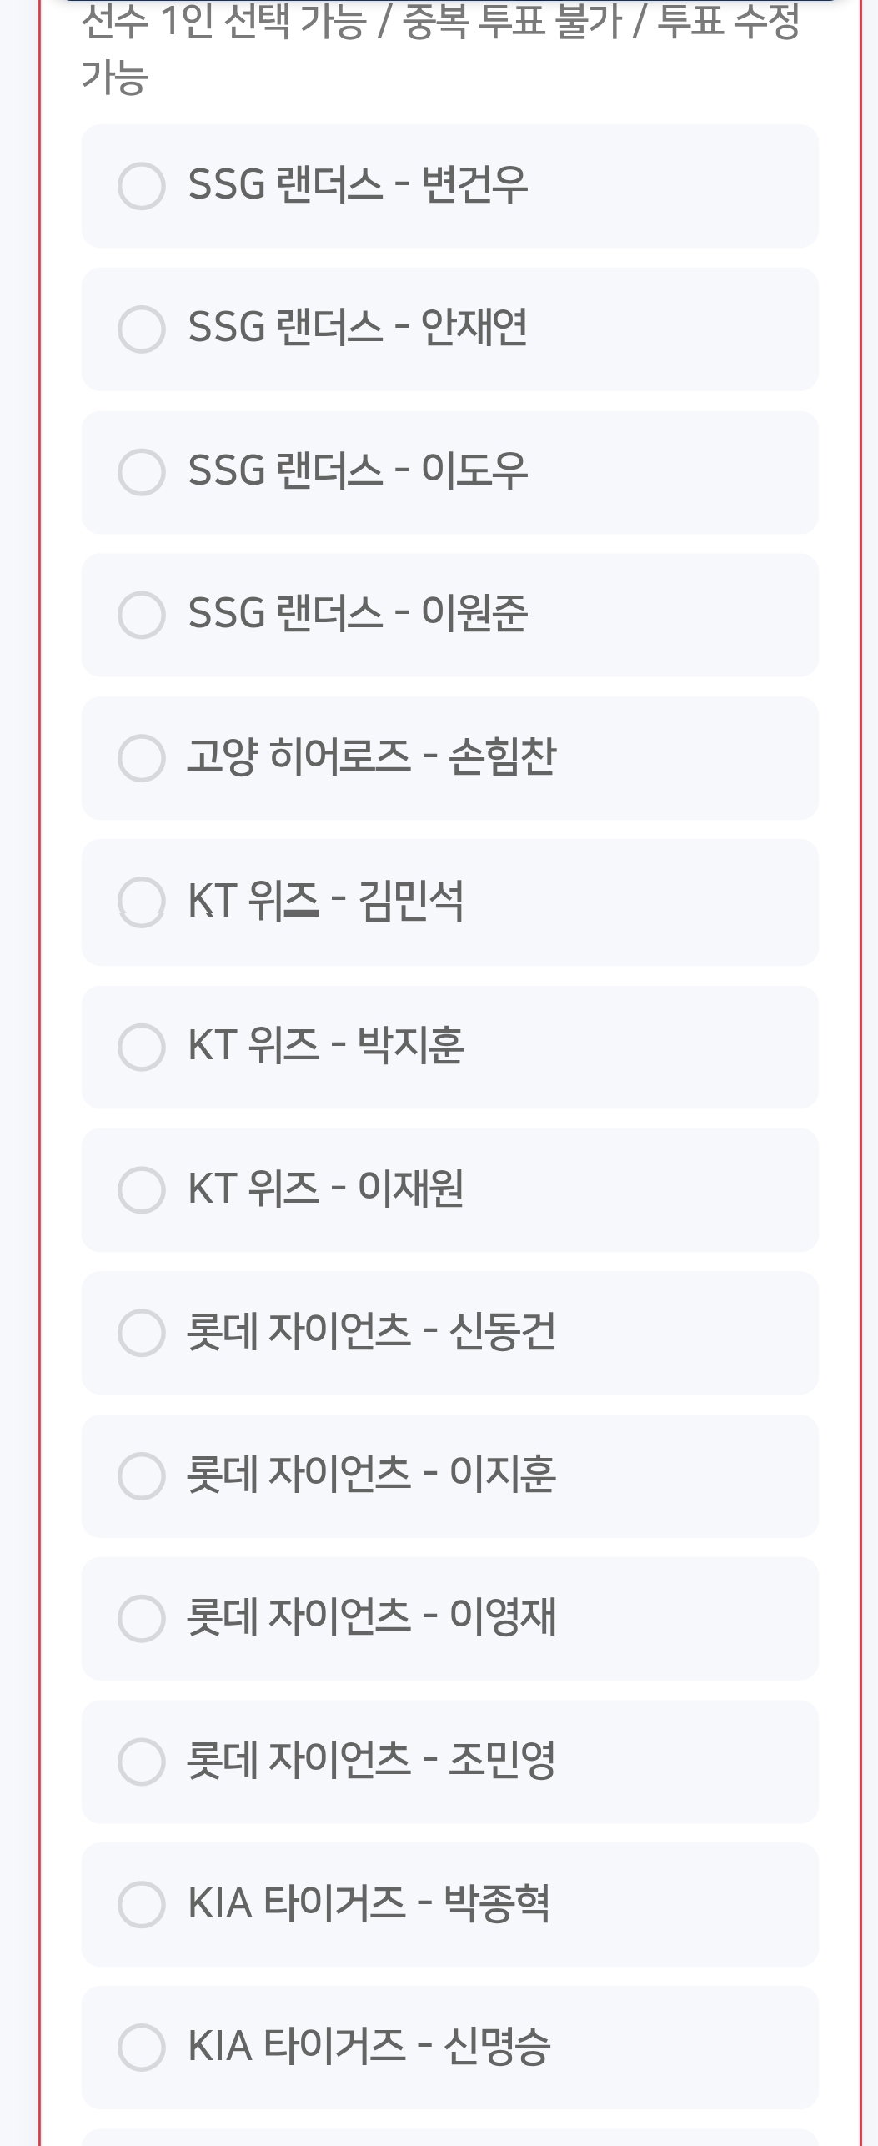
Task: Tap the 김민석 option card
Action: pos(449,902)
